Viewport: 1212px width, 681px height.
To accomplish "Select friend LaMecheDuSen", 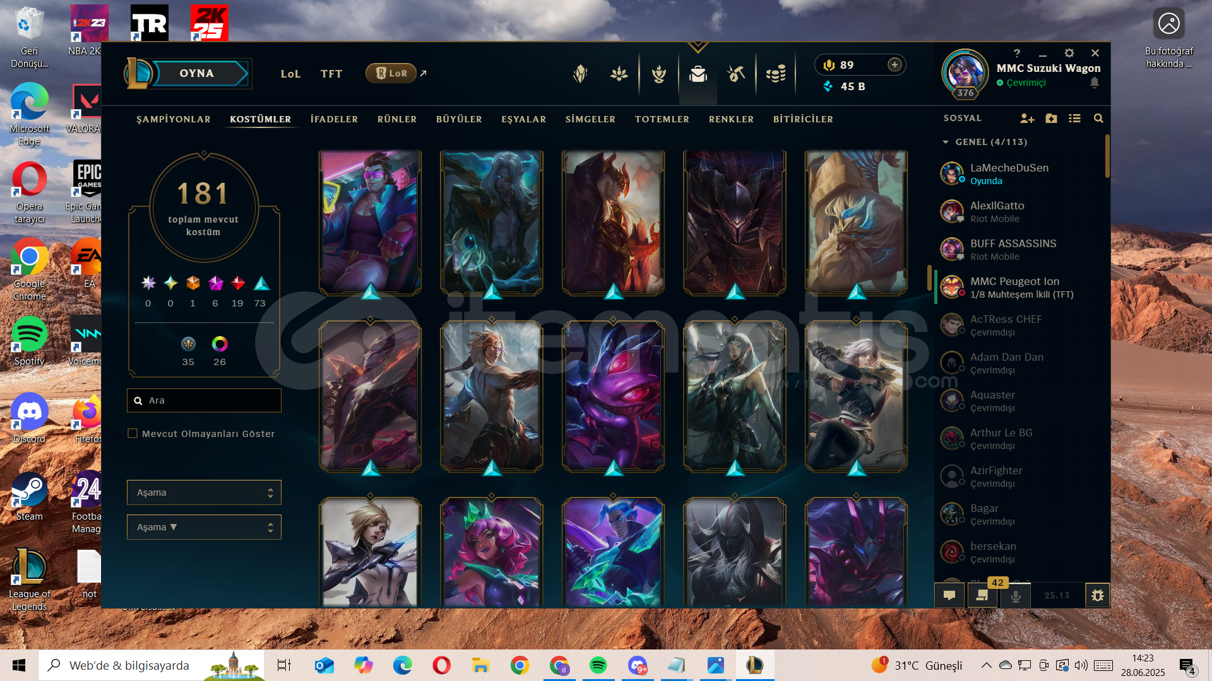I will click(x=1019, y=173).
